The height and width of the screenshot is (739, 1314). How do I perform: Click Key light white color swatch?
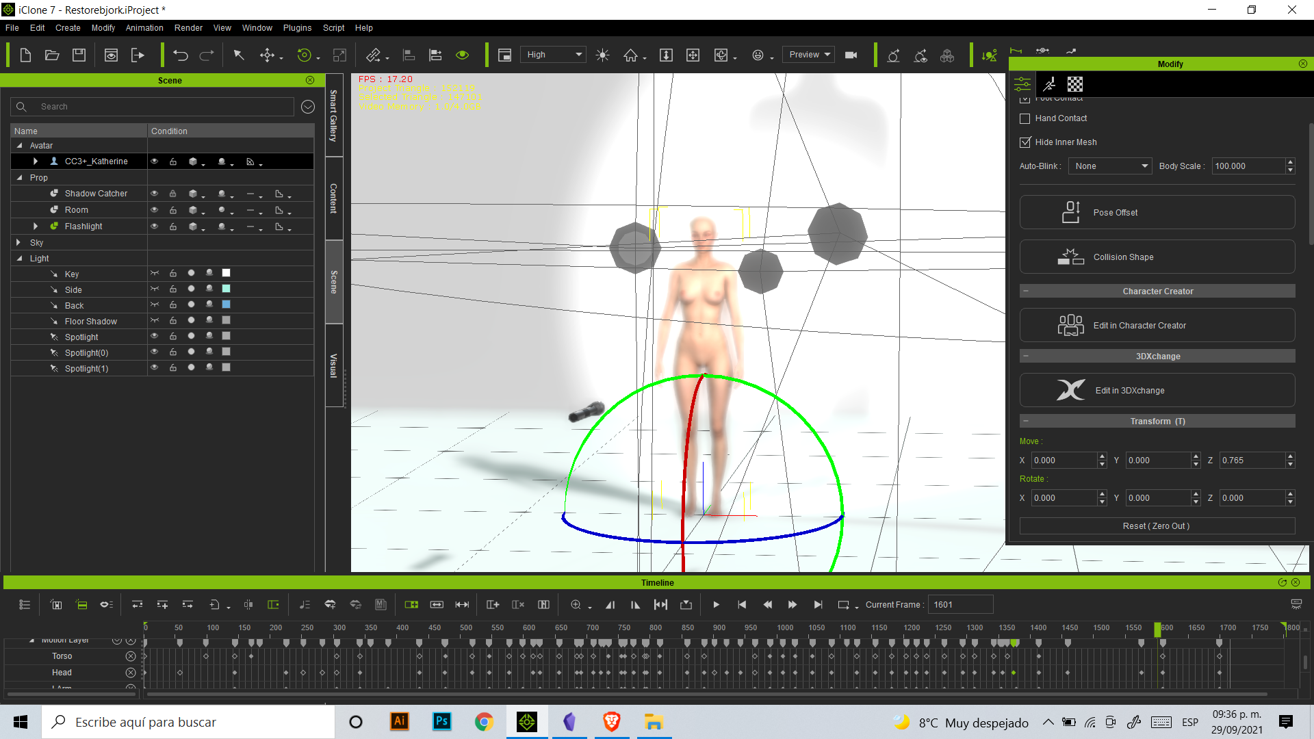tap(227, 273)
